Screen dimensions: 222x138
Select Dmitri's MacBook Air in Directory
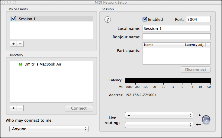pos(43,64)
